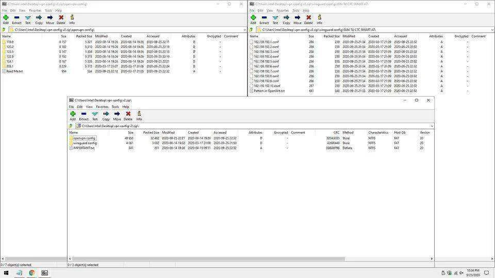The height and width of the screenshot is (278, 495).
Task: Click Move in the openvpn config window
Action: [x=50, y=19]
